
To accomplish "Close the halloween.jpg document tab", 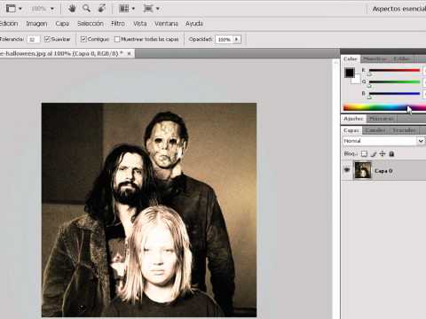I will click(129, 54).
